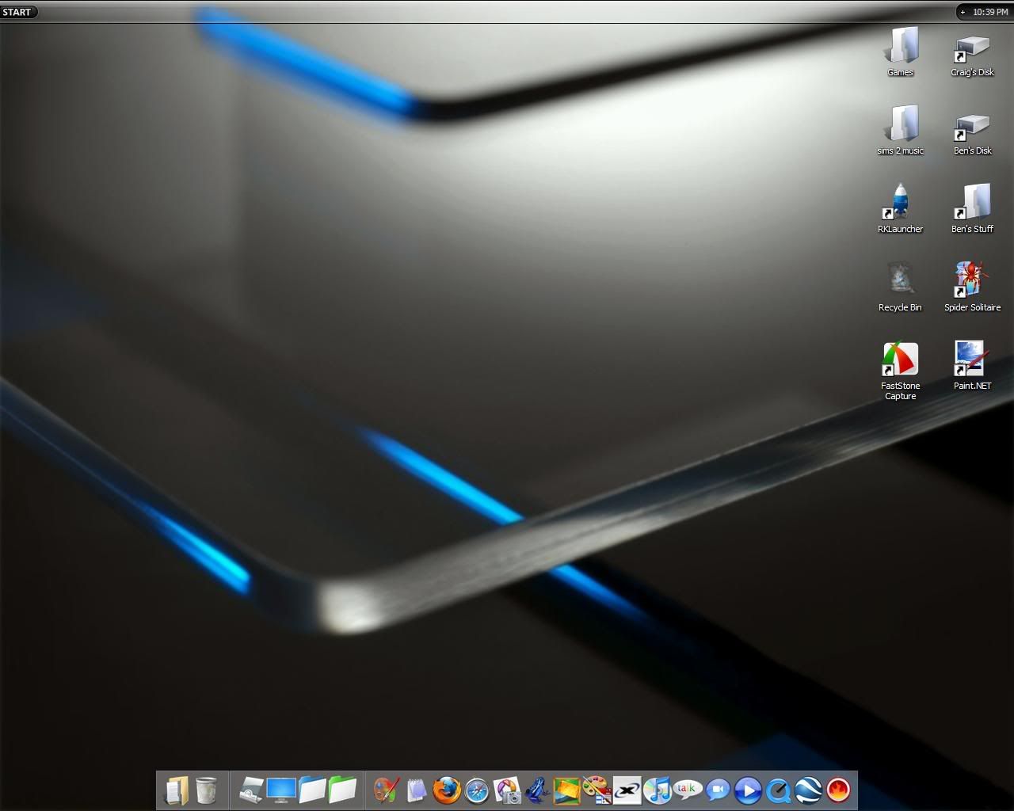
Task: Launch Safari compass icon in dock
Action: point(477,790)
